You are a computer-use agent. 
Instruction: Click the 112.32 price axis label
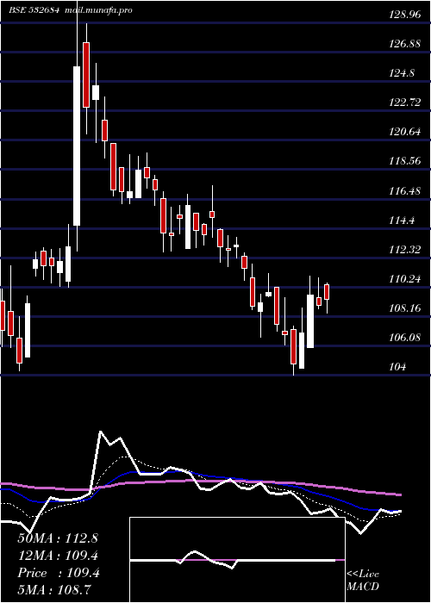[405, 250]
